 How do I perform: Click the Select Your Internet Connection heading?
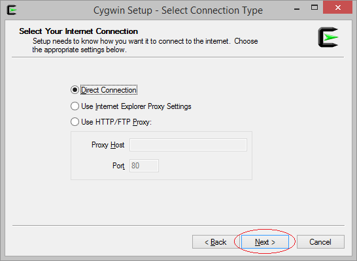tap(78, 31)
